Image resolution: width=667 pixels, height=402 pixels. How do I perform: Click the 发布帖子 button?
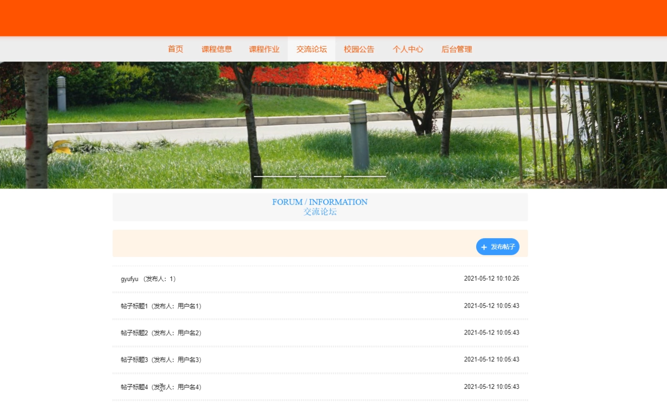tap(497, 247)
